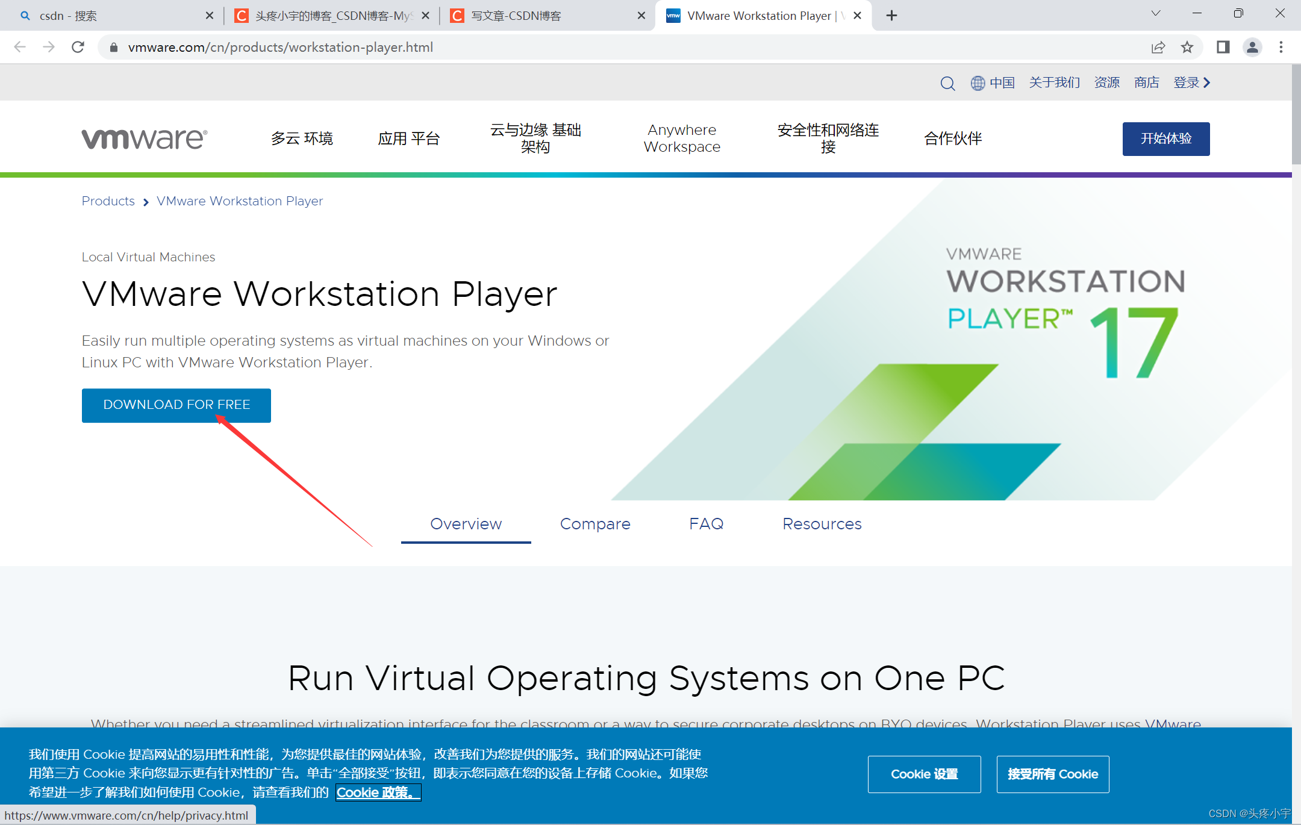Select the Resources tab
The width and height of the screenshot is (1301, 825).
pyautogui.click(x=822, y=524)
